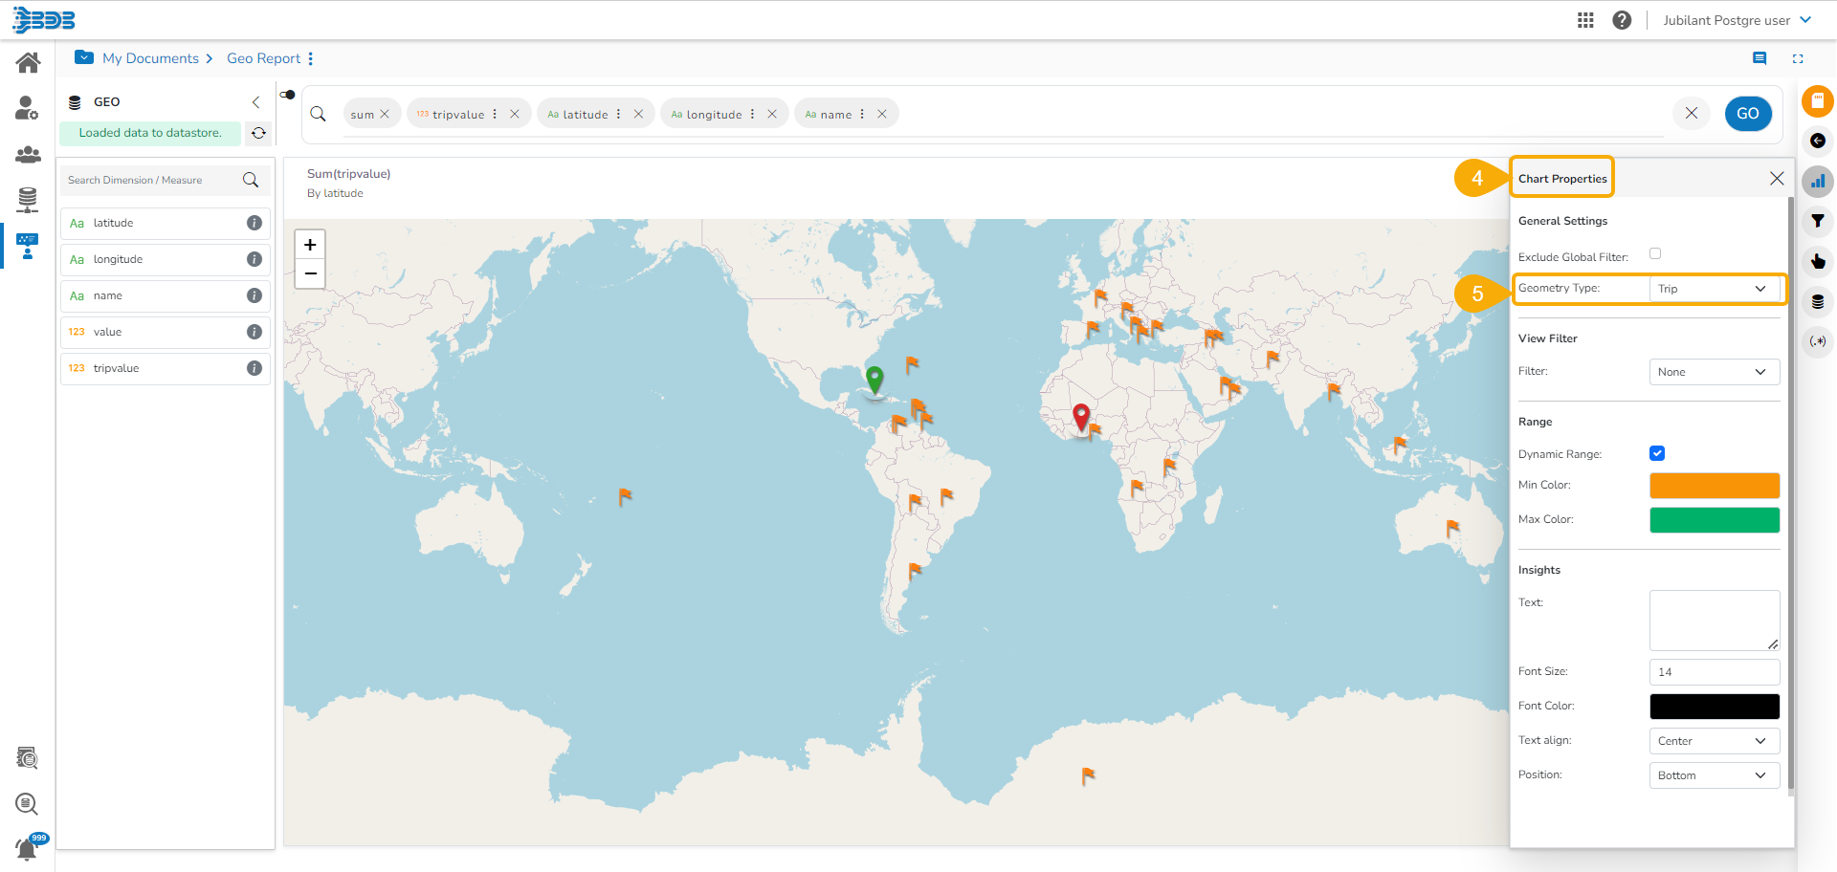The height and width of the screenshot is (872, 1837).
Task: Collapse the GEO datastore panel
Action: click(255, 102)
